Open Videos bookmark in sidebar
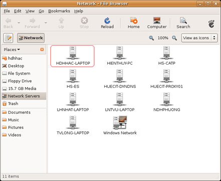Screen dimensions: 221x181 click(x=24, y=135)
